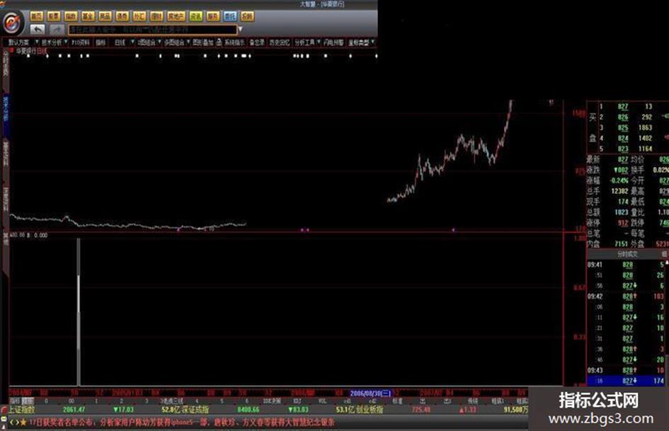Open the 指标 toolbar item
Viewport: 669px width, 431px height.
click(x=101, y=42)
